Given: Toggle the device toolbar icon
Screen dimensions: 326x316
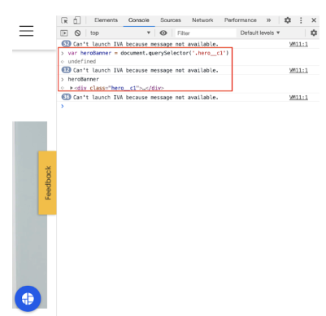Looking at the screenshot, I should coord(77,20).
